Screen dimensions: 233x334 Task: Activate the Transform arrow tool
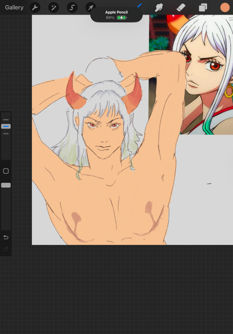91,8
